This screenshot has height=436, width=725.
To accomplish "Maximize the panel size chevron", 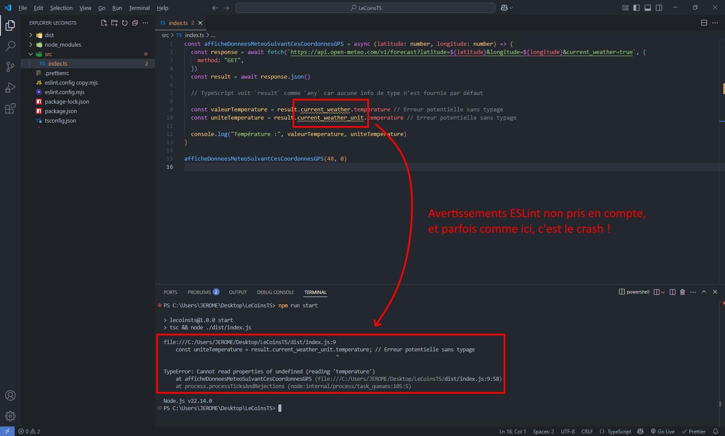I will [x=704, y=292].
